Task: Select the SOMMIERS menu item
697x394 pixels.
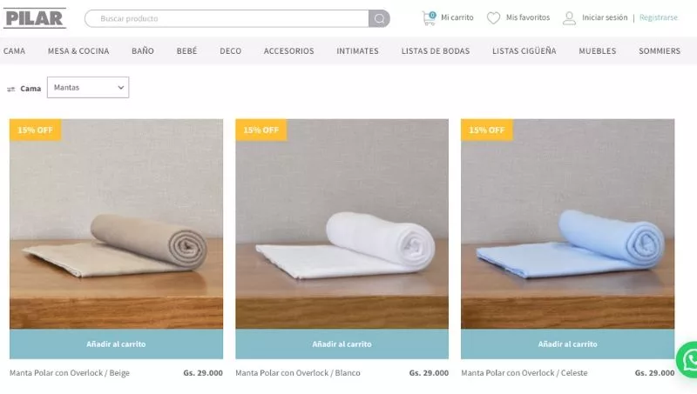Action: click(x=660, y=51)
